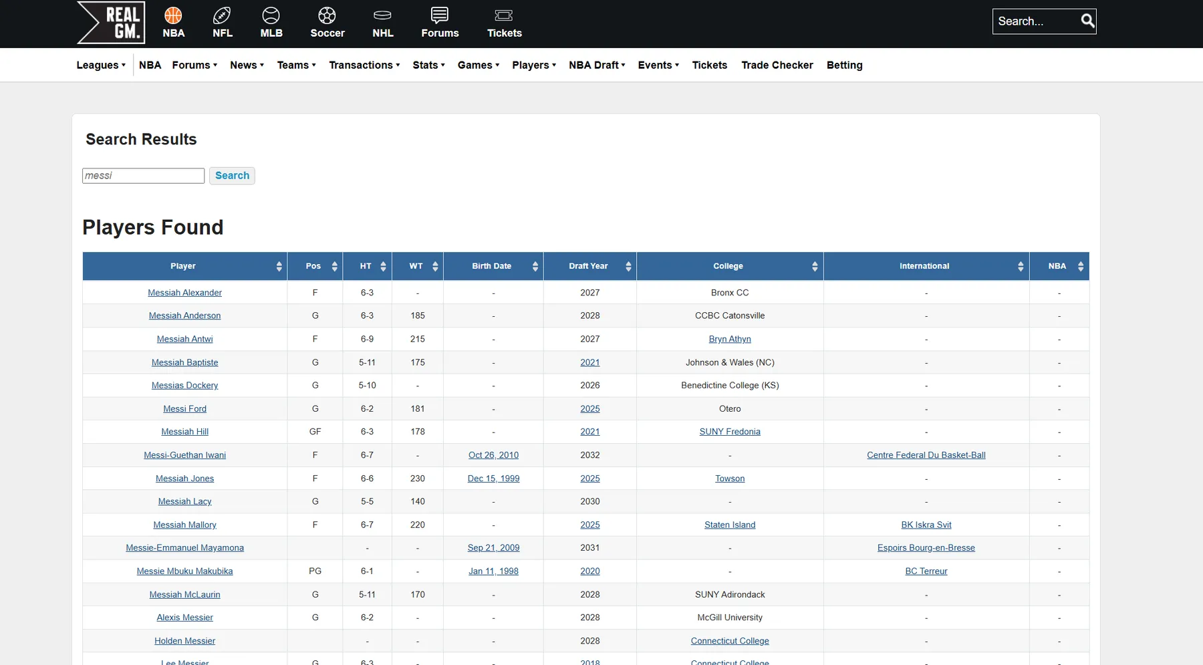Open the Trade Checker menu item
The image size is (1203, 665).
click(x=777, y=65)
